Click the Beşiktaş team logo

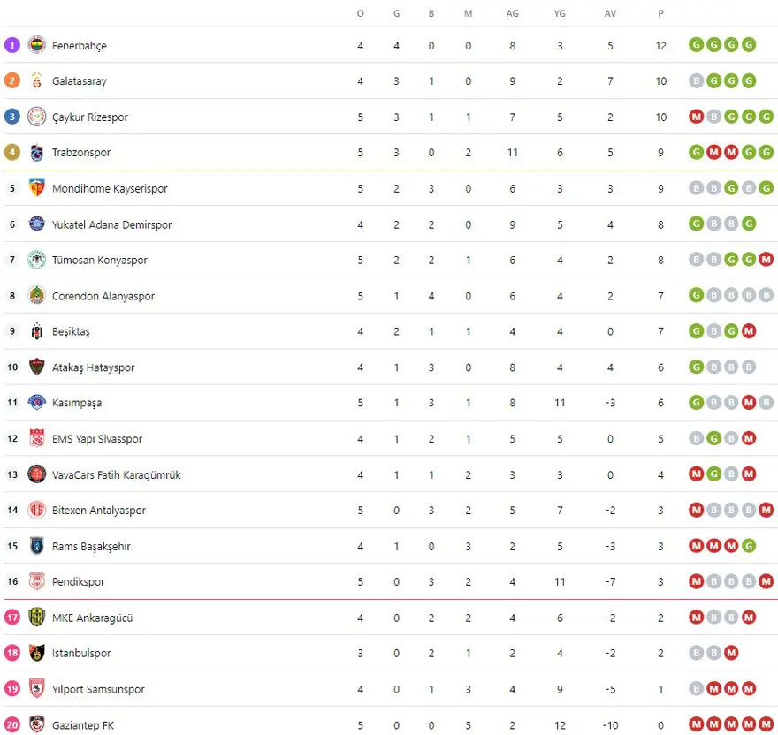[x=36, y=331]
